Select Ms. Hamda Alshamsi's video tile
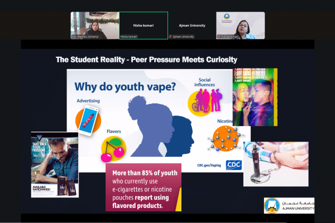This screenshot has height=223, width=335. [95, 26]
